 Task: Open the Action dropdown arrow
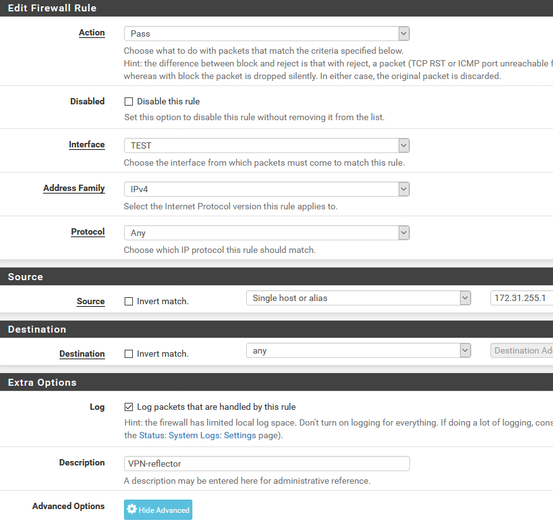coord(404,34)
